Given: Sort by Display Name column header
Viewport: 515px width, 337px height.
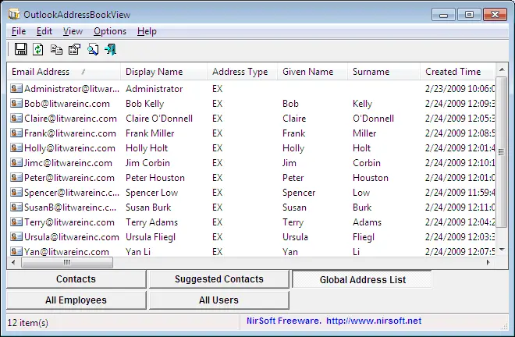Looking at the screenshot, I should click(x=154, y=72).
